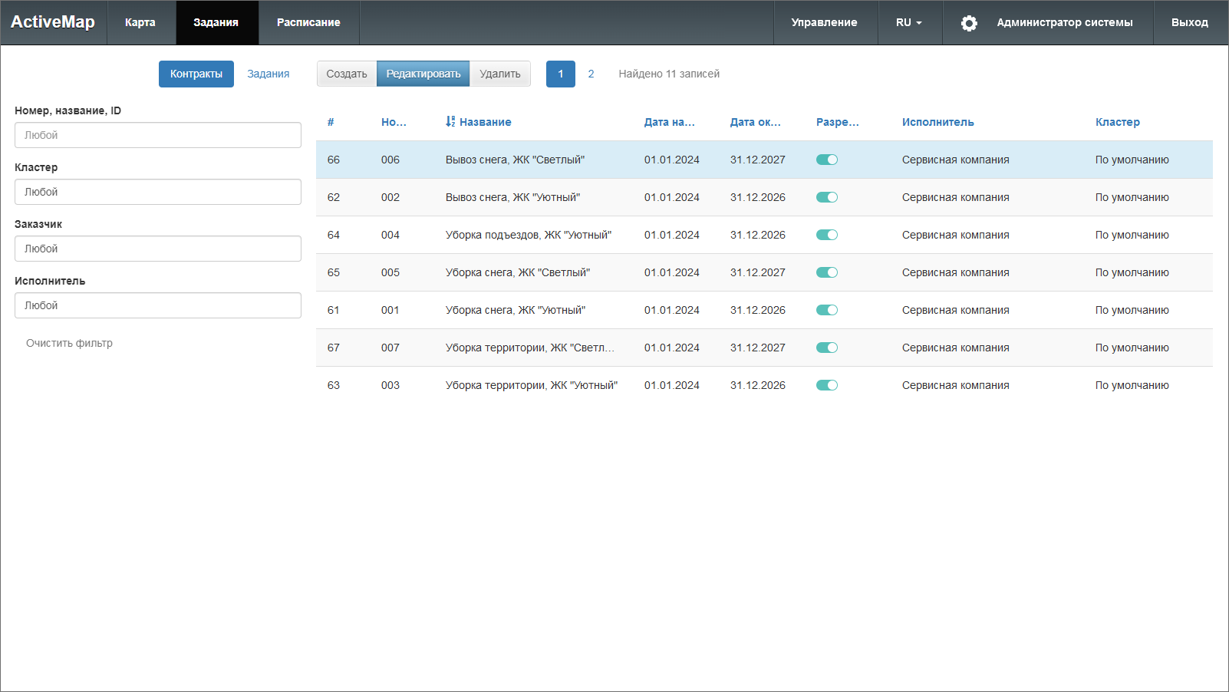Click ID cell 66
1229x692 pixels.
pyautogui.click(x=334, y=160)
